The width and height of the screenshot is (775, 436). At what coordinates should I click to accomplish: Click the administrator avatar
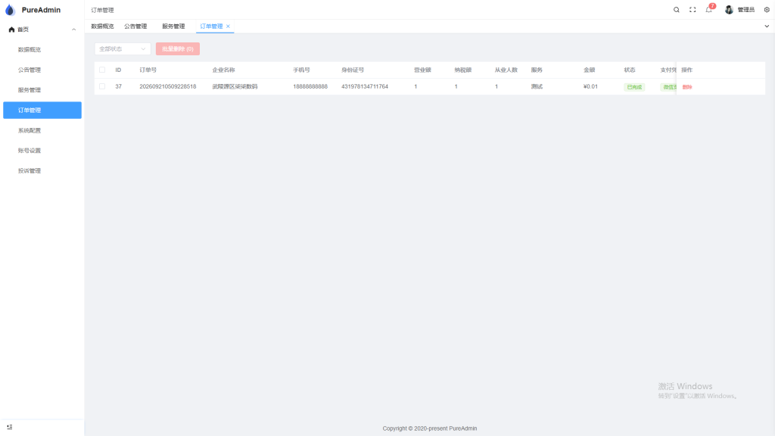pos(729,10)
